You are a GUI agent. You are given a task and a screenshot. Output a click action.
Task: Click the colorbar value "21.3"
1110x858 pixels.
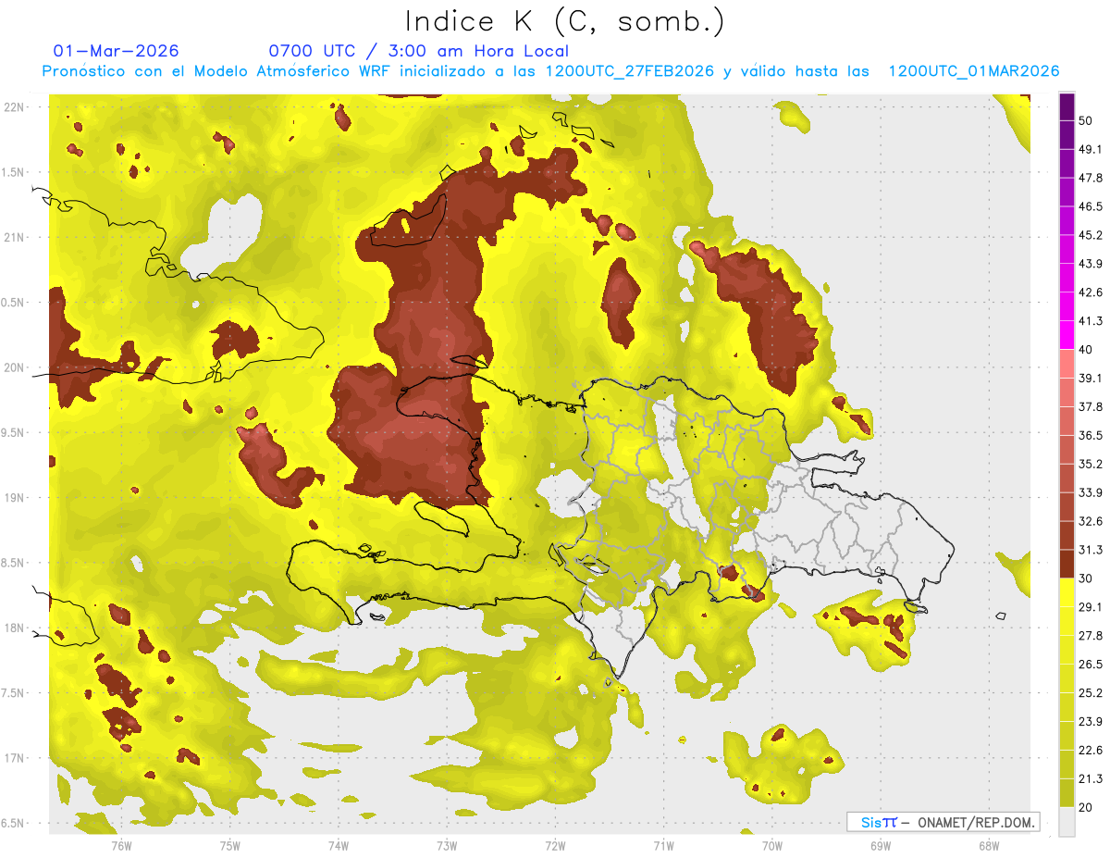coord(1091,779)
